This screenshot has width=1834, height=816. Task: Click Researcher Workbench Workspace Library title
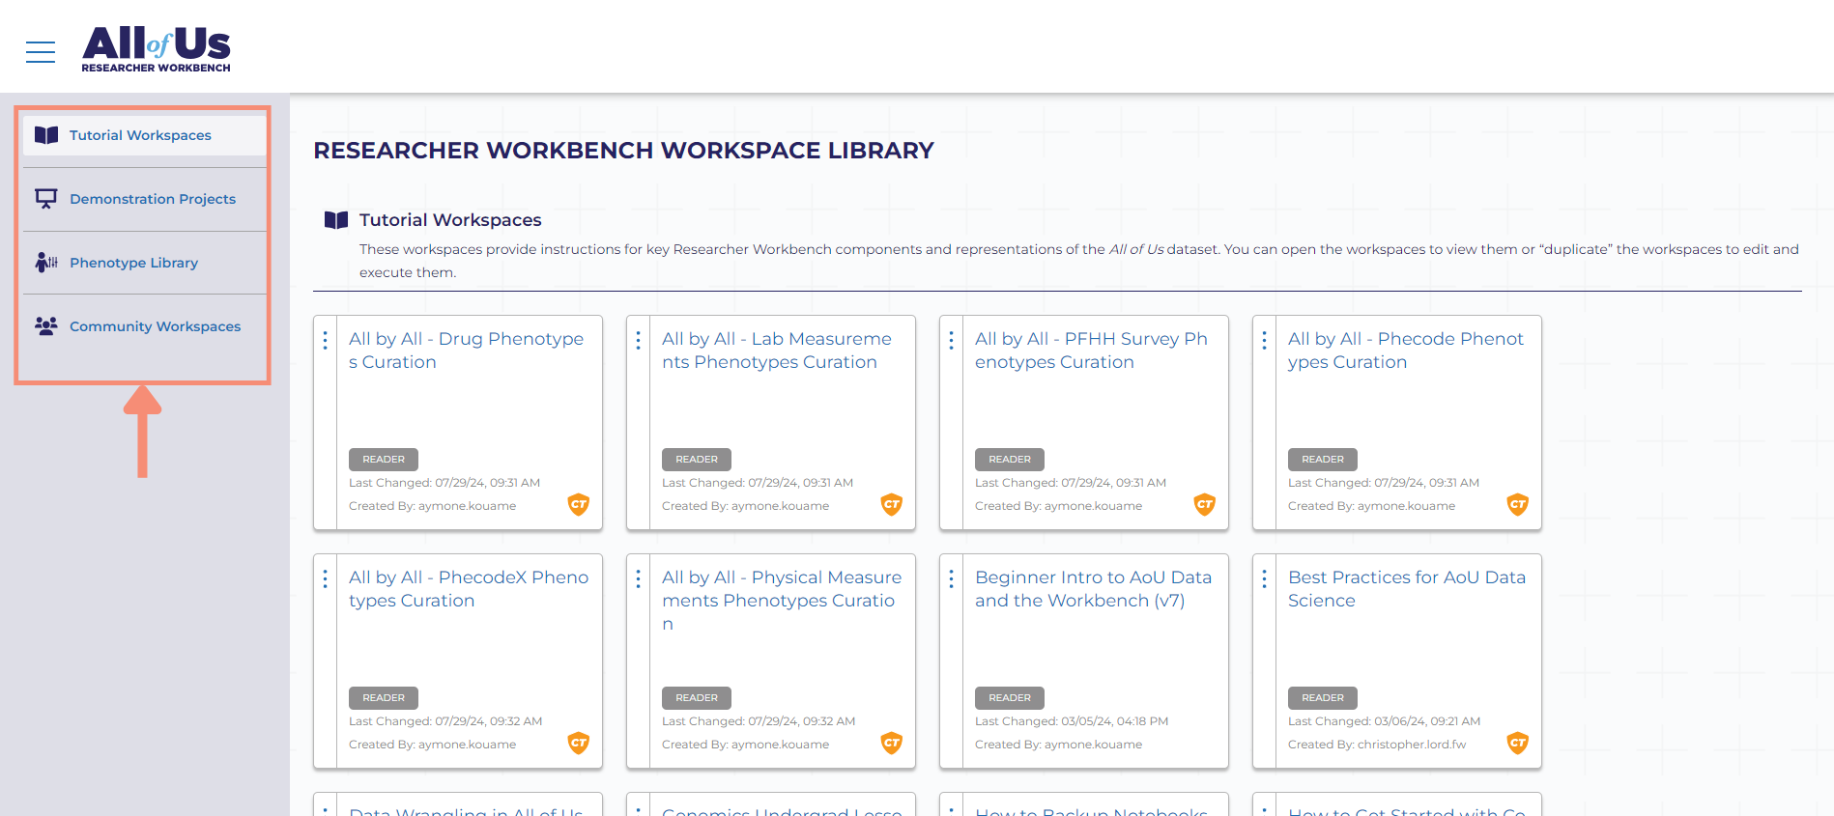point(623,151)
